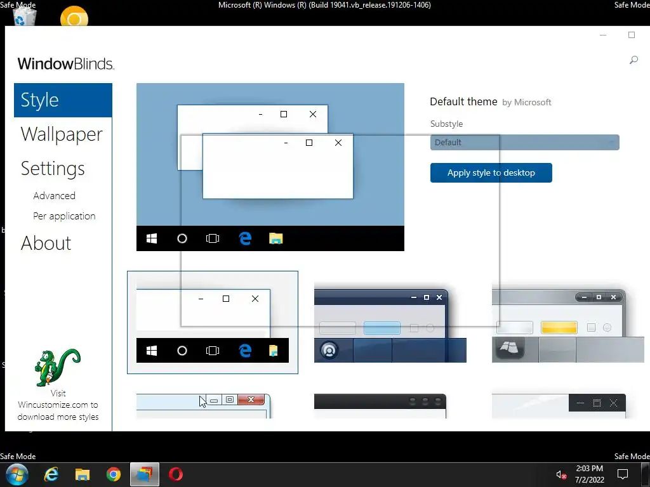Click the WindowBlinds logo
This screenshot has height=487, width=650.
[65, 64]
